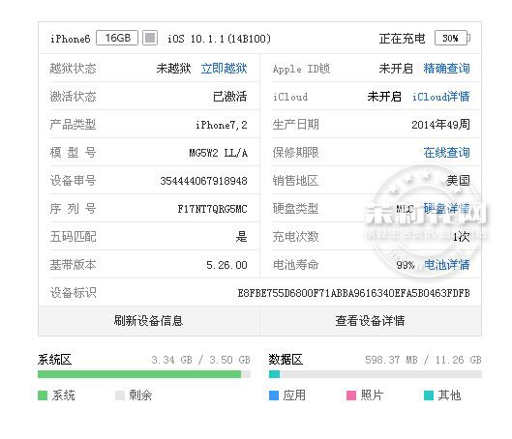Open the 立即越狱 jailbreak link
The width and height of the screenshot is (512, 439).
(x=224, y=69)
